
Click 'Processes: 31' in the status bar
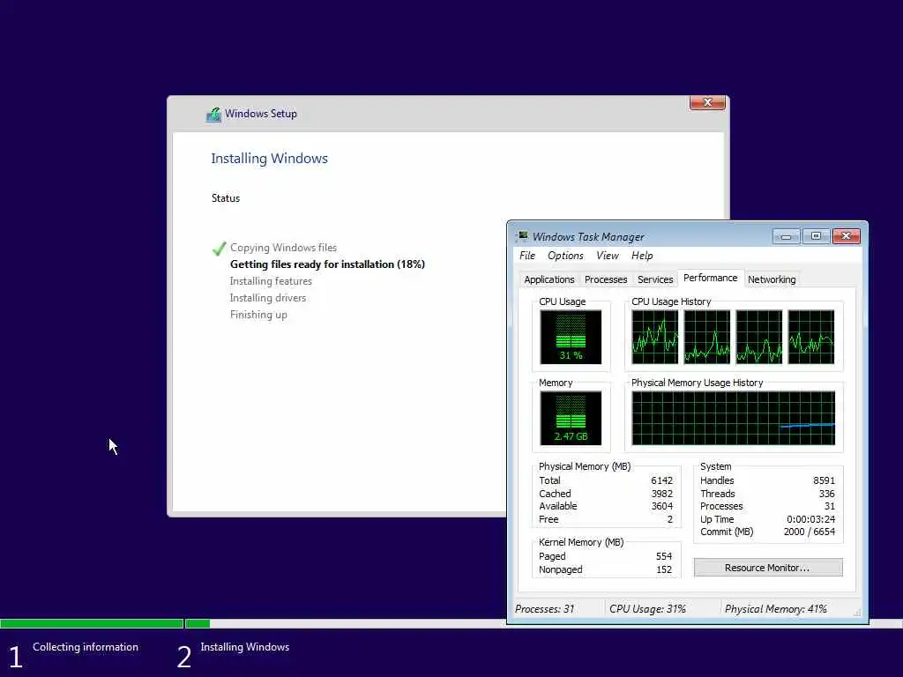(544, 609)
